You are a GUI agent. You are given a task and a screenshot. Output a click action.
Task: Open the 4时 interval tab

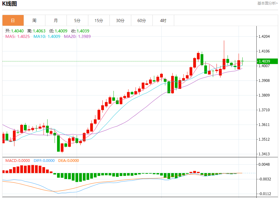tap(163, 21)
